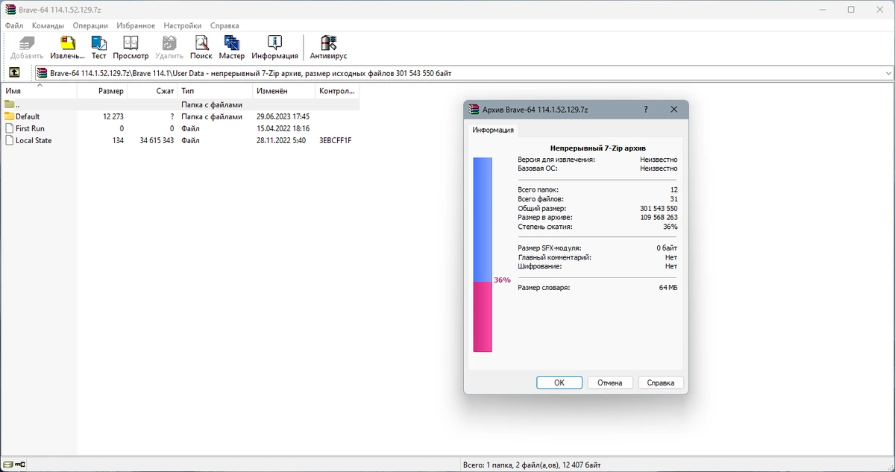
Task: Open the Файл menu
Action: (14, 25)
